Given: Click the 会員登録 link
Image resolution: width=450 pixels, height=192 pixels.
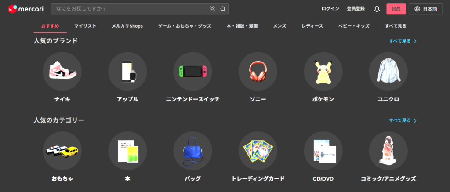Looking at the screenshot, I should pyautogui.click(x=356, y=9).
